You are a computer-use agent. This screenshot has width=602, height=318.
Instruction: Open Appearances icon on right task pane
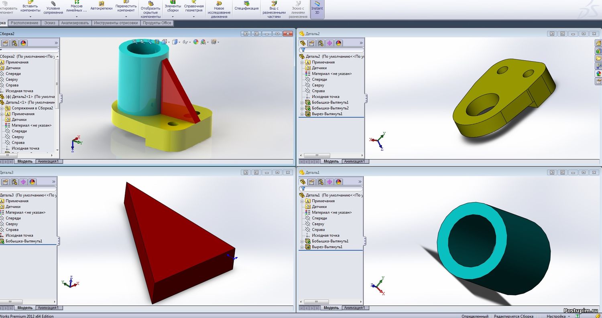598,73
